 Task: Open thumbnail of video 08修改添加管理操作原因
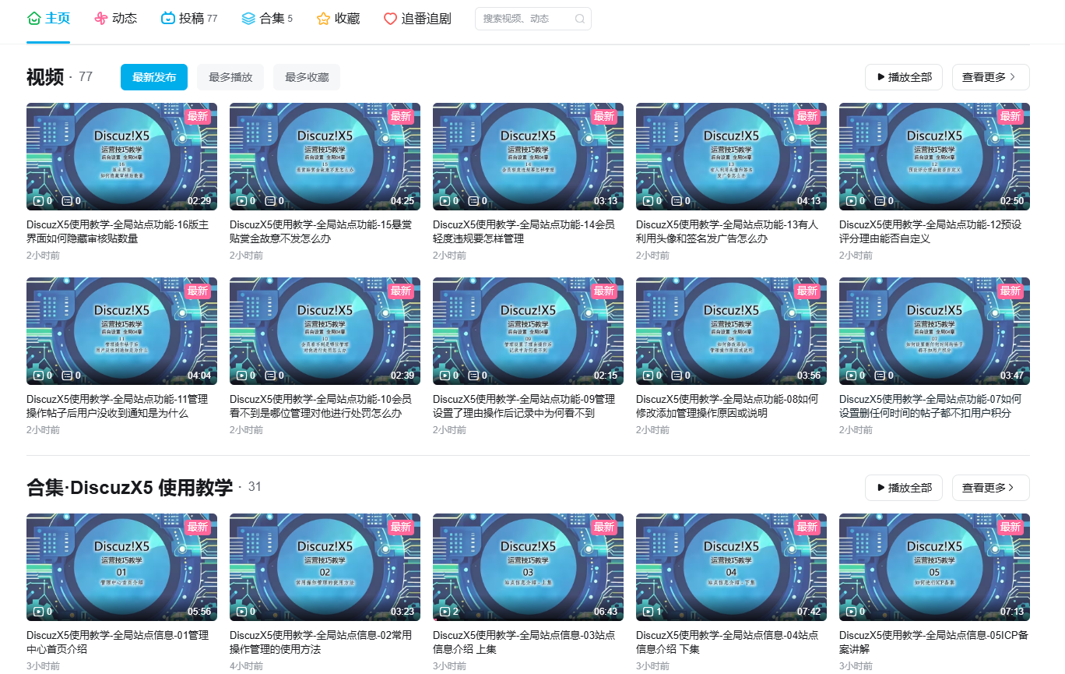pos(731,331)
